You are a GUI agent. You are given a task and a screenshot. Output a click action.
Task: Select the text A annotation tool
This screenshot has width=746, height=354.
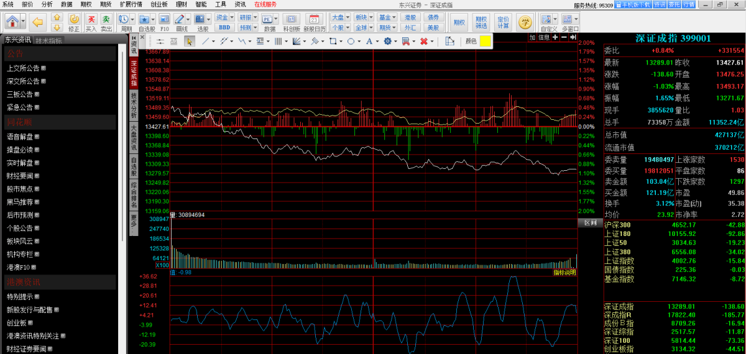tap(369, 41)
